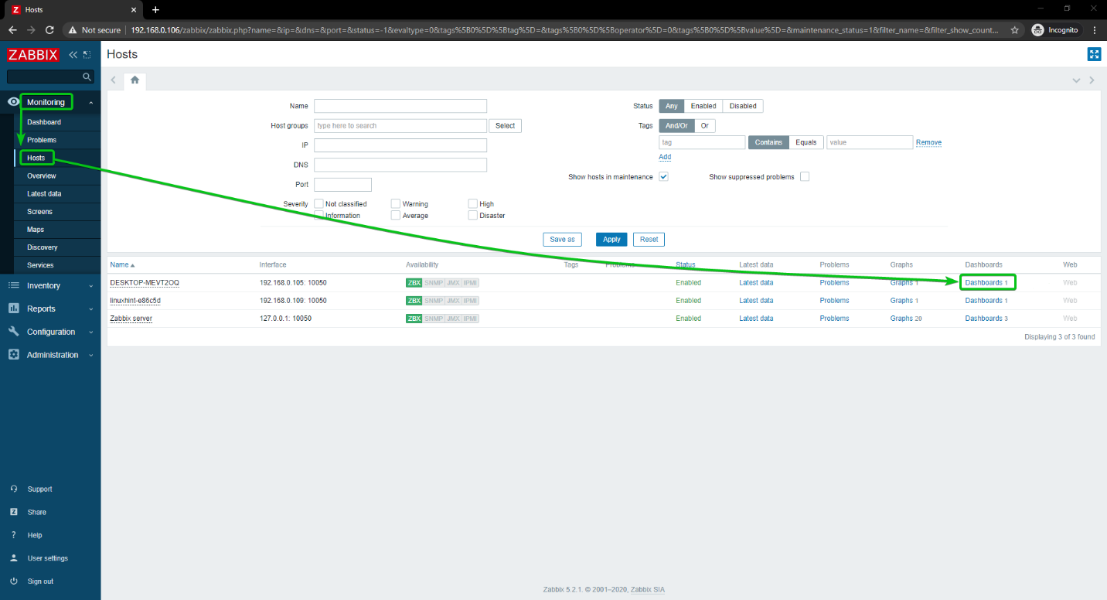Click Save as filter button
The width and height of the screenshot is (1107, 600).
pos(563,240)
